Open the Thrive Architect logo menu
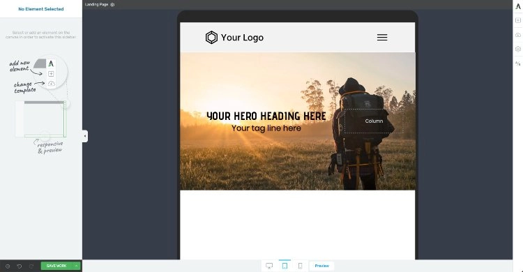This screenshot has height=272, width=523. 518,6
